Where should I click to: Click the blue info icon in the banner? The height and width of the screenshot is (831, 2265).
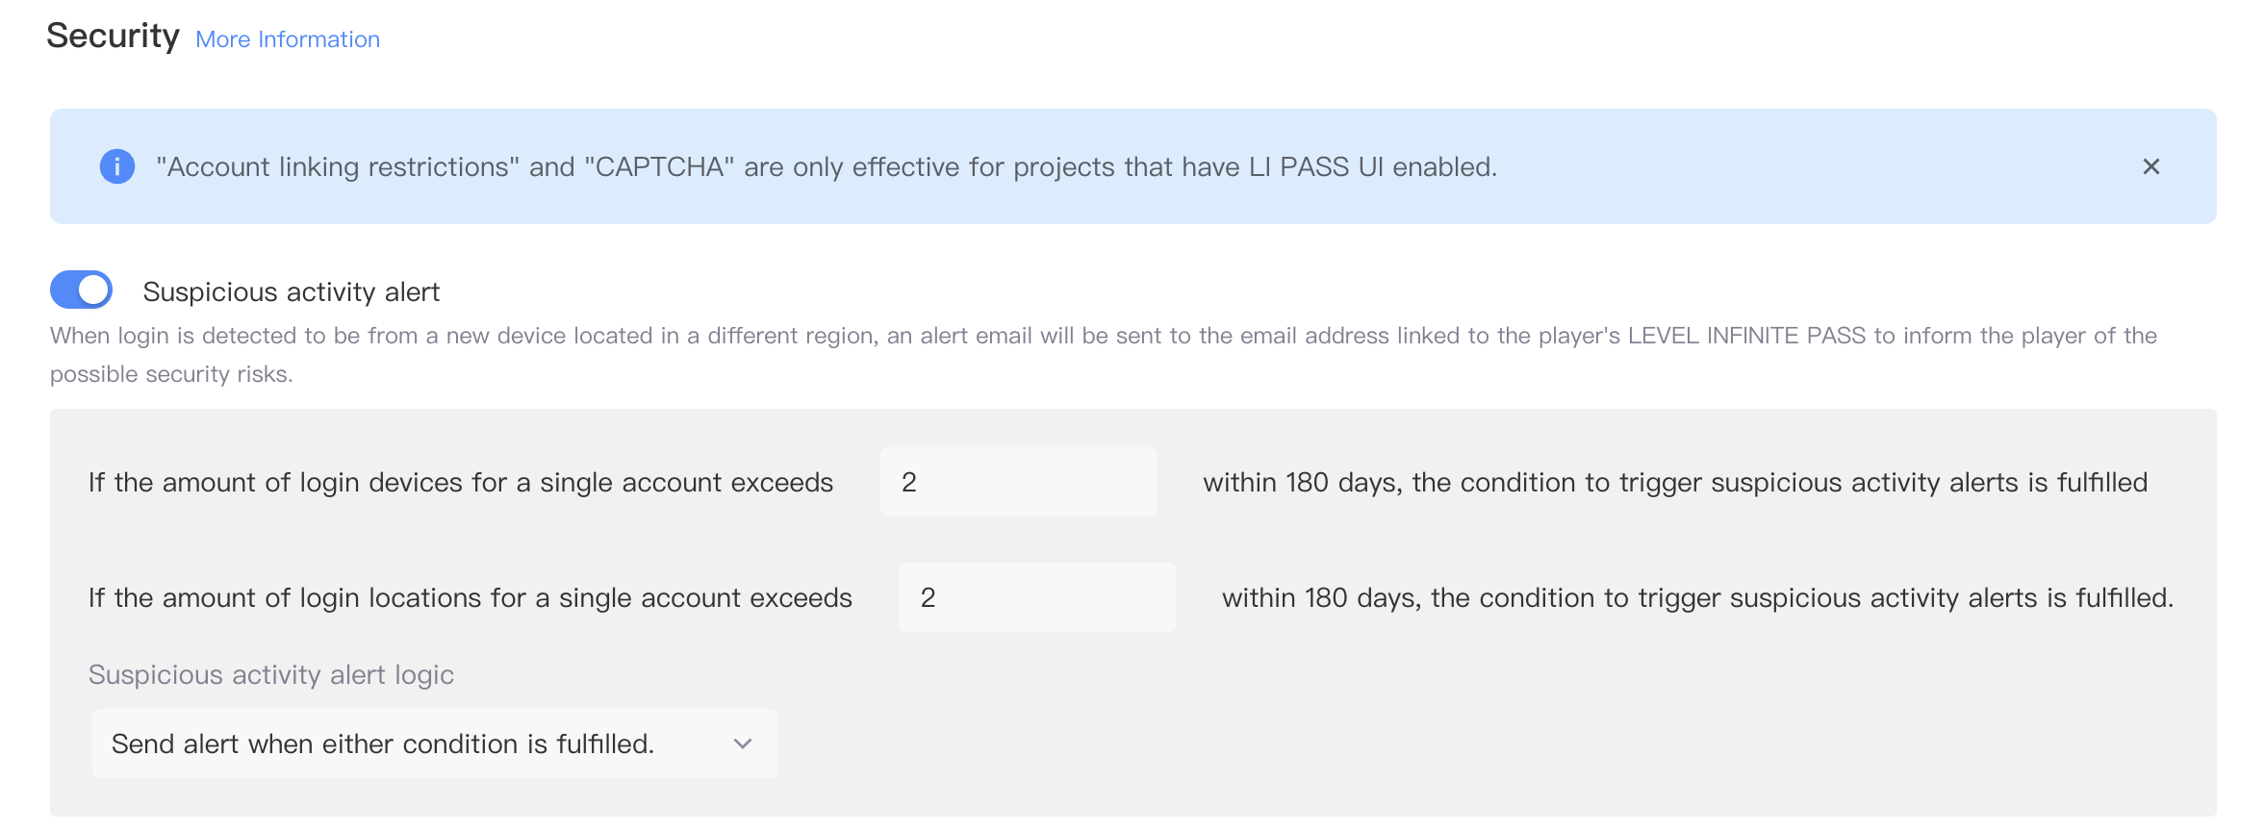(x=117, y=166)
